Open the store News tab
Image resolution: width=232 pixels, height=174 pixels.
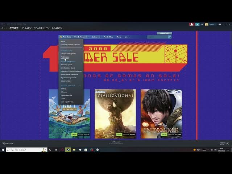(119, 37)
